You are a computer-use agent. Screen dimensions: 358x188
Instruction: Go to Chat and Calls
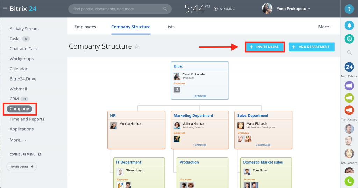point(23,49)
